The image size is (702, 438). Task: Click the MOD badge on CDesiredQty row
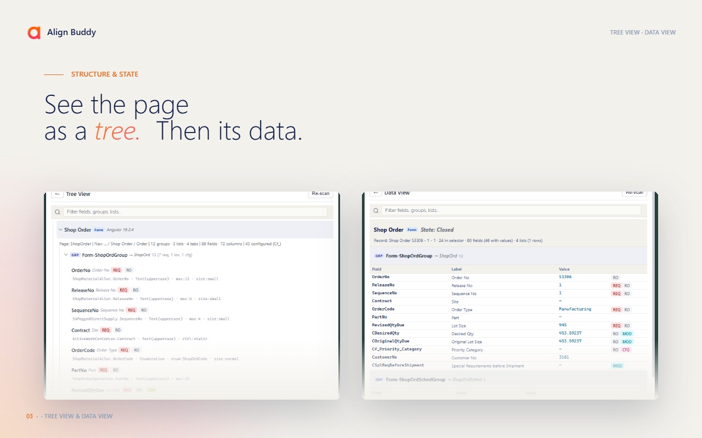[x=627, y=334]
